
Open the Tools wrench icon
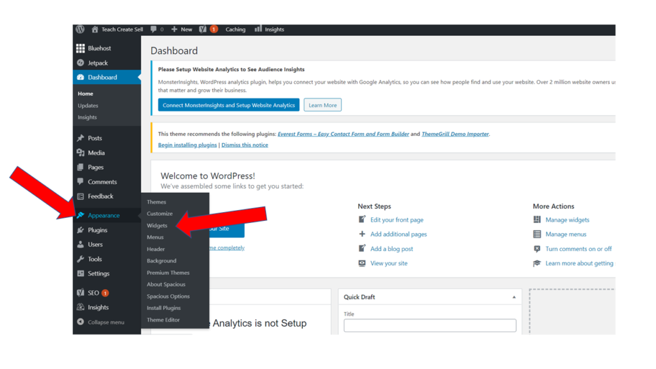[81, 259]
